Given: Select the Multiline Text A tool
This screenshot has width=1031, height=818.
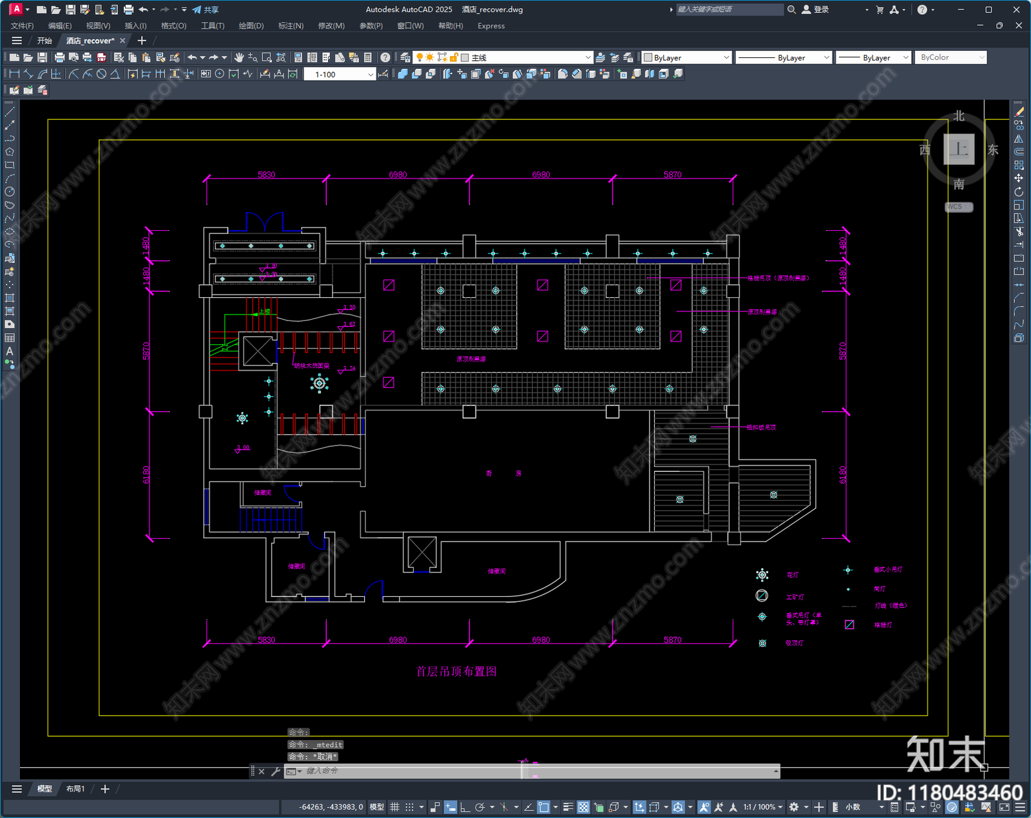Looking at the screenshot, I should click(x=10, y=351).
